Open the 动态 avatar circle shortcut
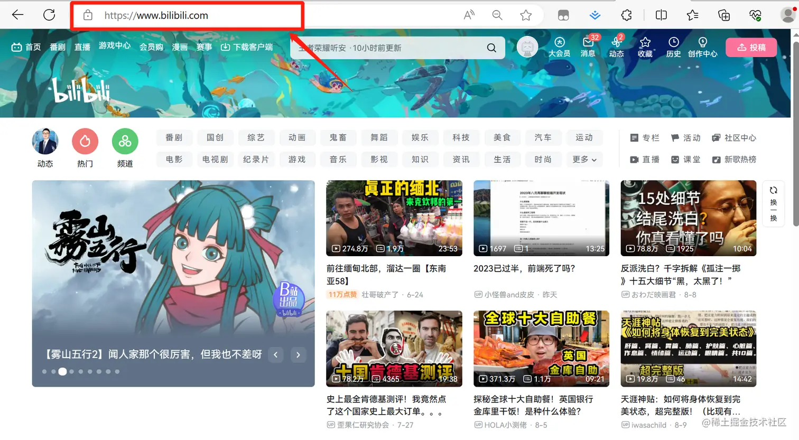799x440 pixels. click(x=45, y=141)
